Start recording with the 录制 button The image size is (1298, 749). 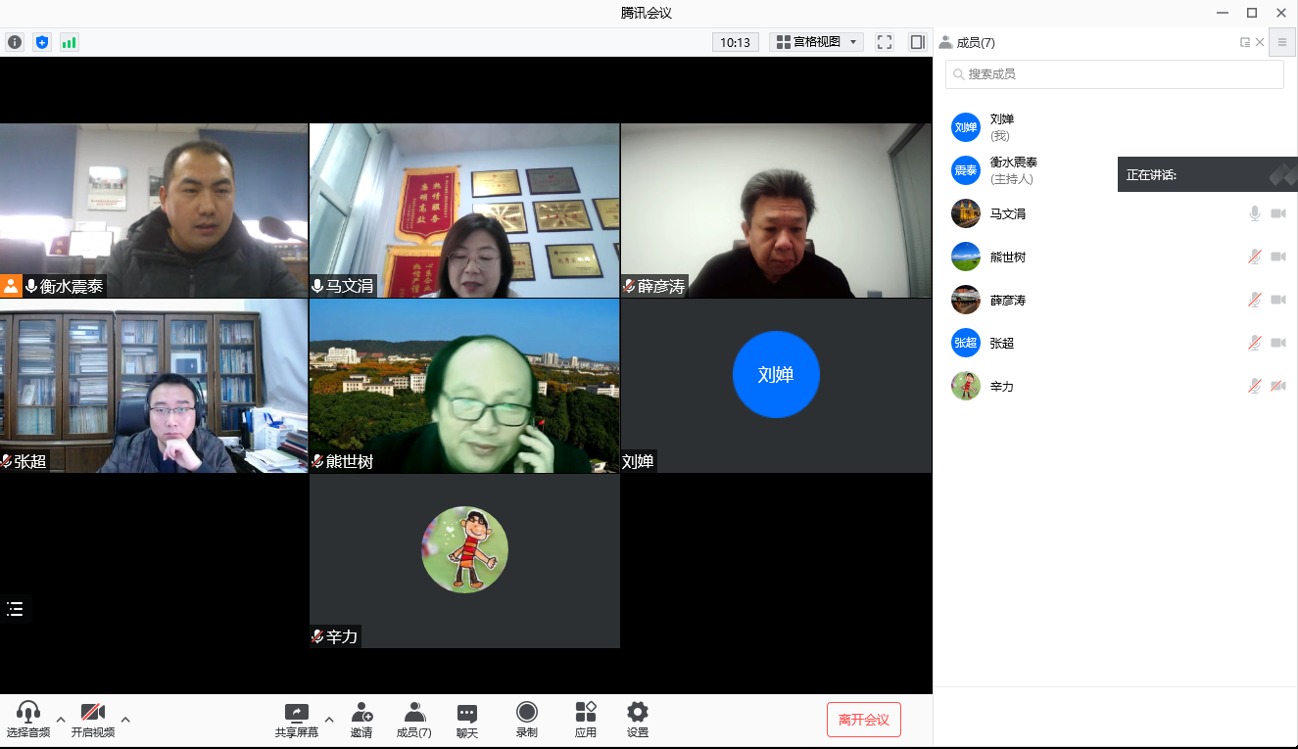[x=527, y=720]
